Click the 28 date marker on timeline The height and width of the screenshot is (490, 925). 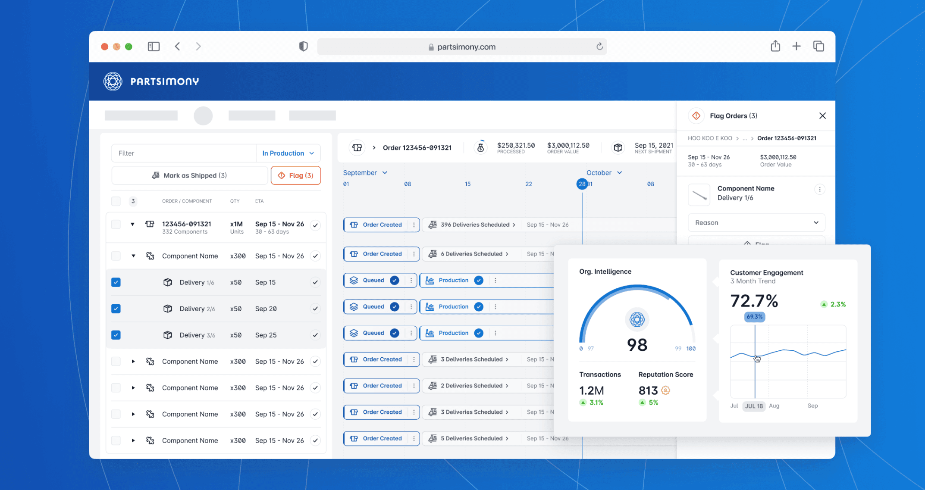click(582, 184)
